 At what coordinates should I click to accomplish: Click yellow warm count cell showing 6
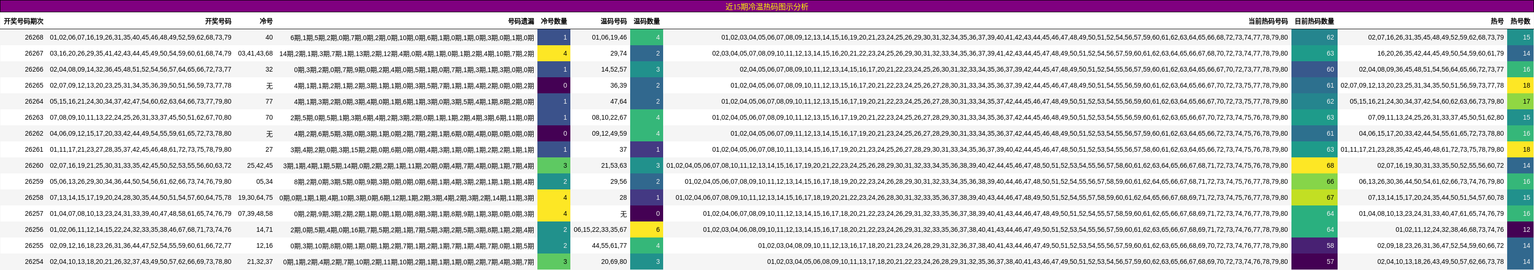[647, 229]
